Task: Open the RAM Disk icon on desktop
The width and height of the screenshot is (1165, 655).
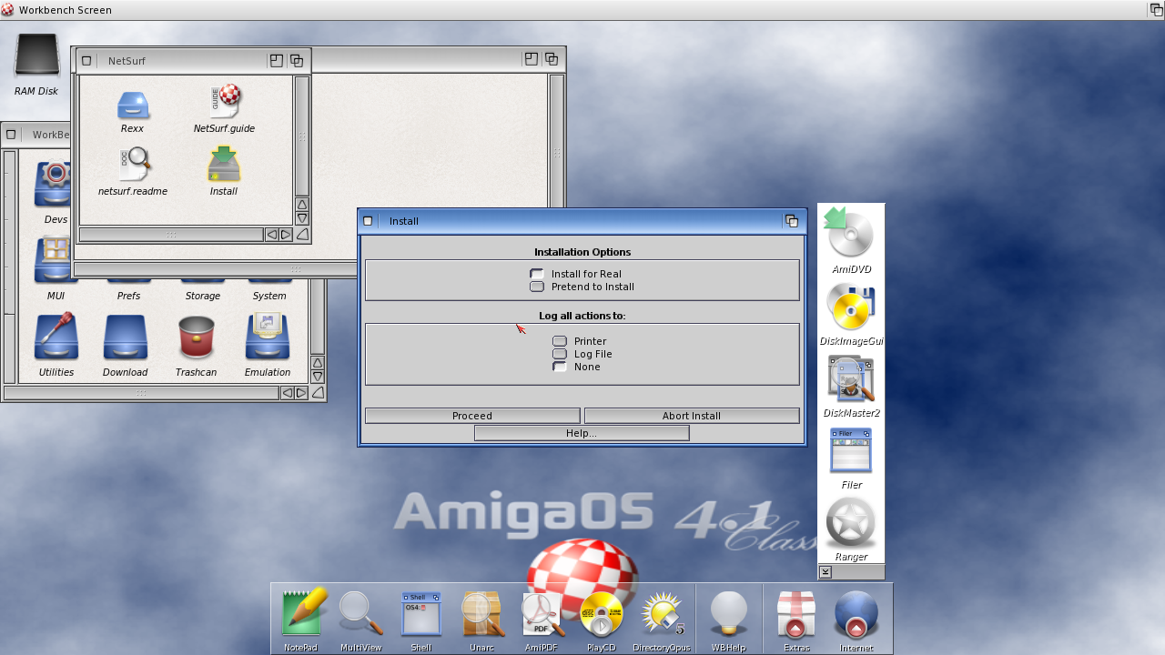Action: [x=36, y=56]
